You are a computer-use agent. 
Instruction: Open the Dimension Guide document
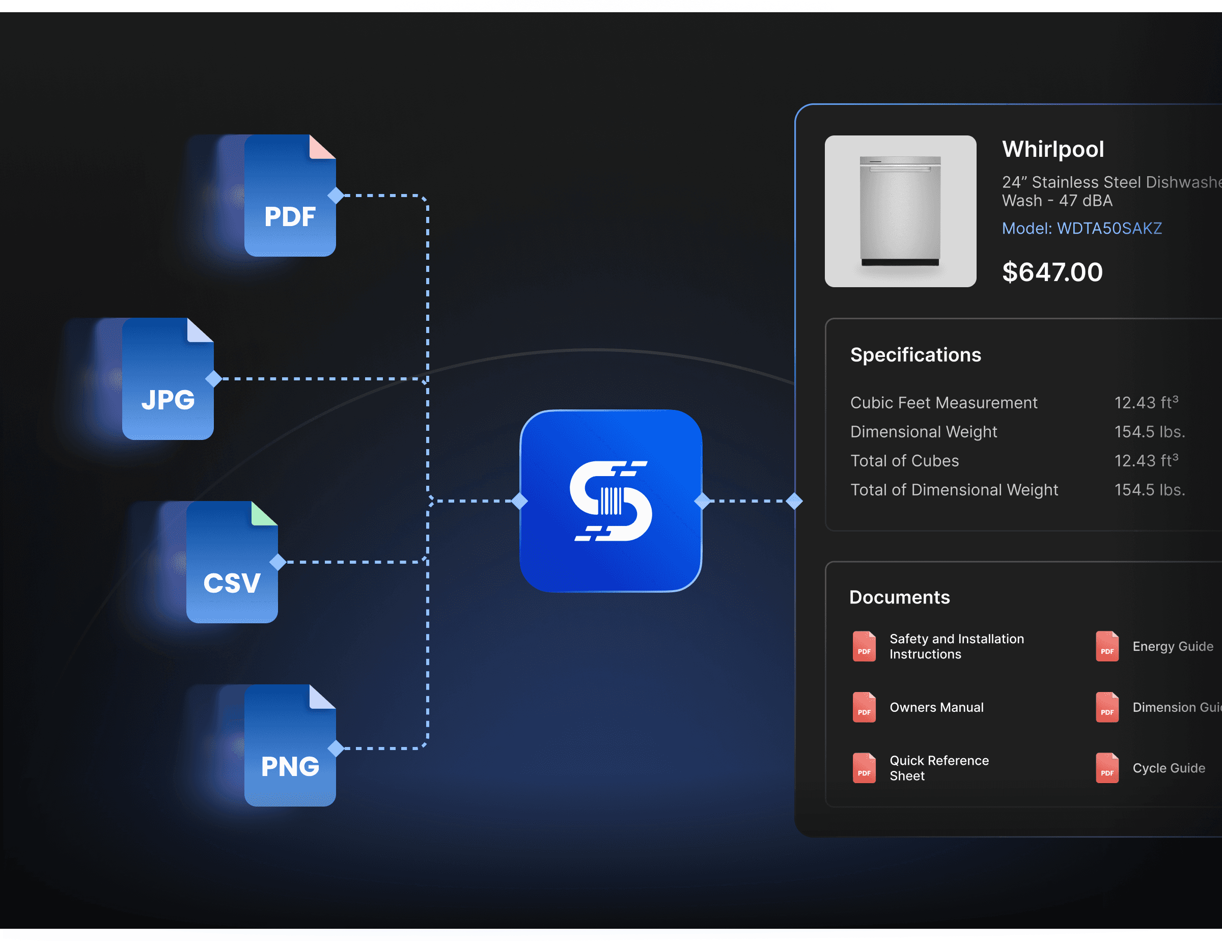pyautogui.click(x=1175, y=707)
